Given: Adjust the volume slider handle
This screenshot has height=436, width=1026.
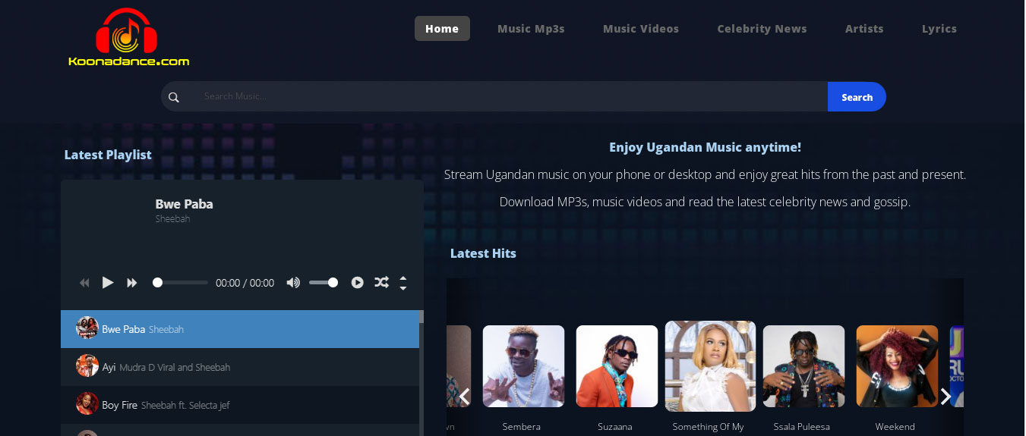Looking at the screenshot, I should pos(333,283).
